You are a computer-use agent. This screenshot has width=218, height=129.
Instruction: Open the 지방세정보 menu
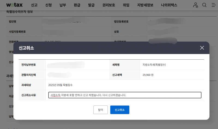(145, 5)
